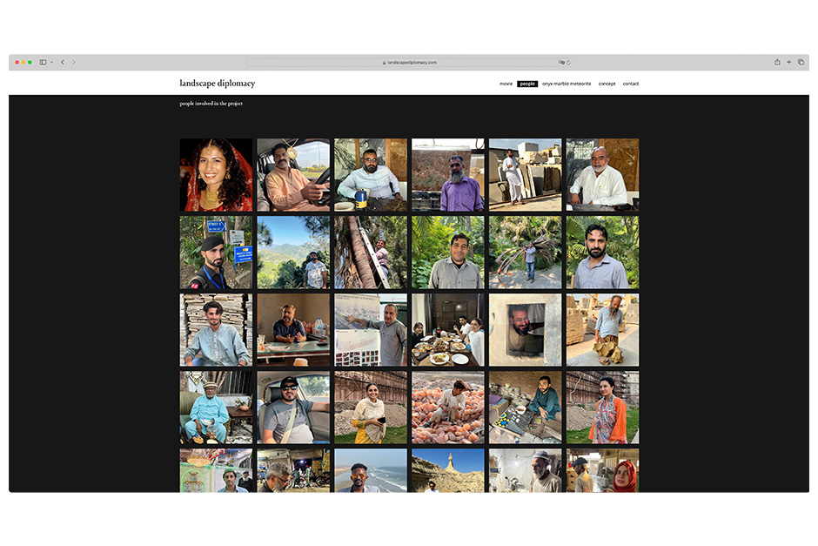Open photo of driver wearing cap and sunglasses
818x546 pixels.
293,408
